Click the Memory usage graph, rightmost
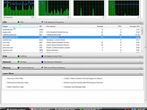147x110 pixels. coord(124,8)
